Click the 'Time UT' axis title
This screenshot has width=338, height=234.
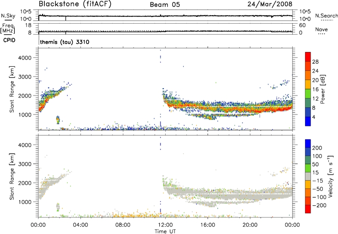[x=165, y=231]
